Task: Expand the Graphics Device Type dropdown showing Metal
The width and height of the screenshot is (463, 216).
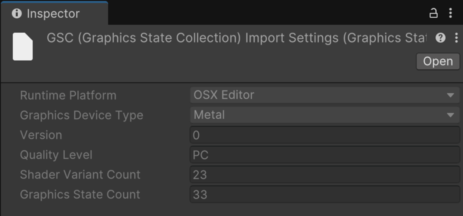Action: pos(325,115)
